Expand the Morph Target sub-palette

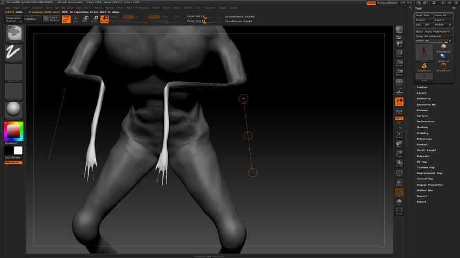tap(426, 150)
